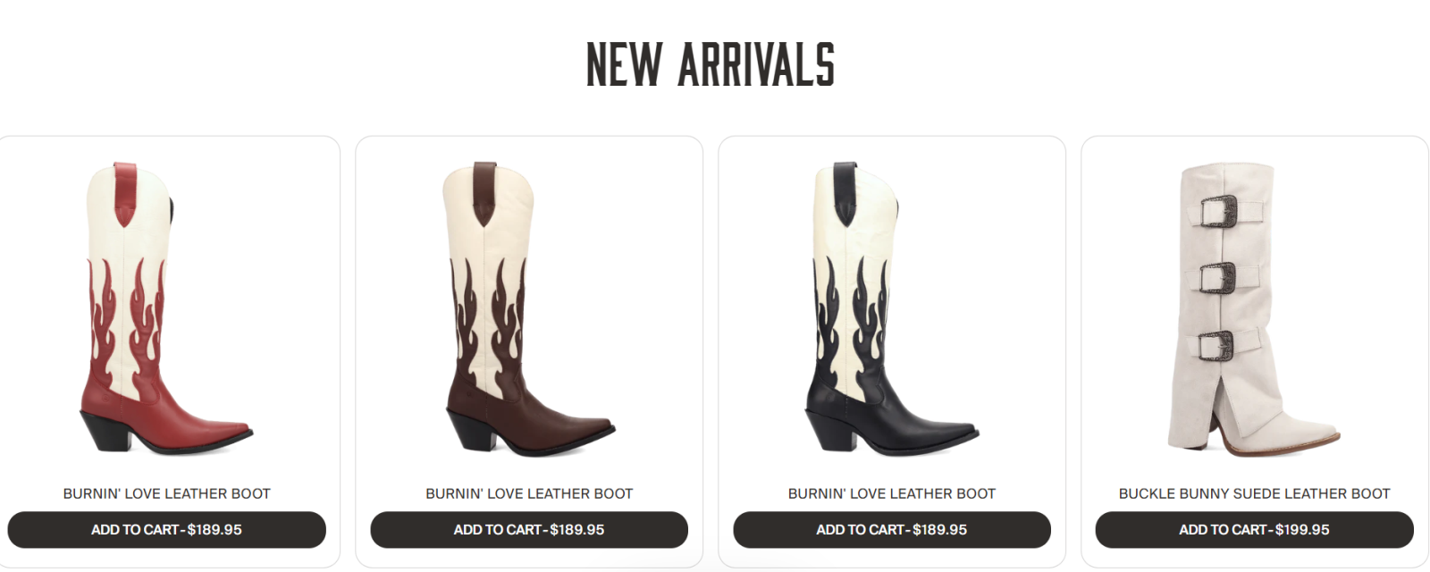Add Buckle Bunny boot to cart for $199.95
This screenshot has height=572, width=1430.
1254,530
